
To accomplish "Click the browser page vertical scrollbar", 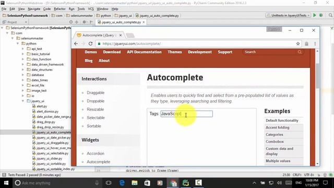I will click(317, 76).
